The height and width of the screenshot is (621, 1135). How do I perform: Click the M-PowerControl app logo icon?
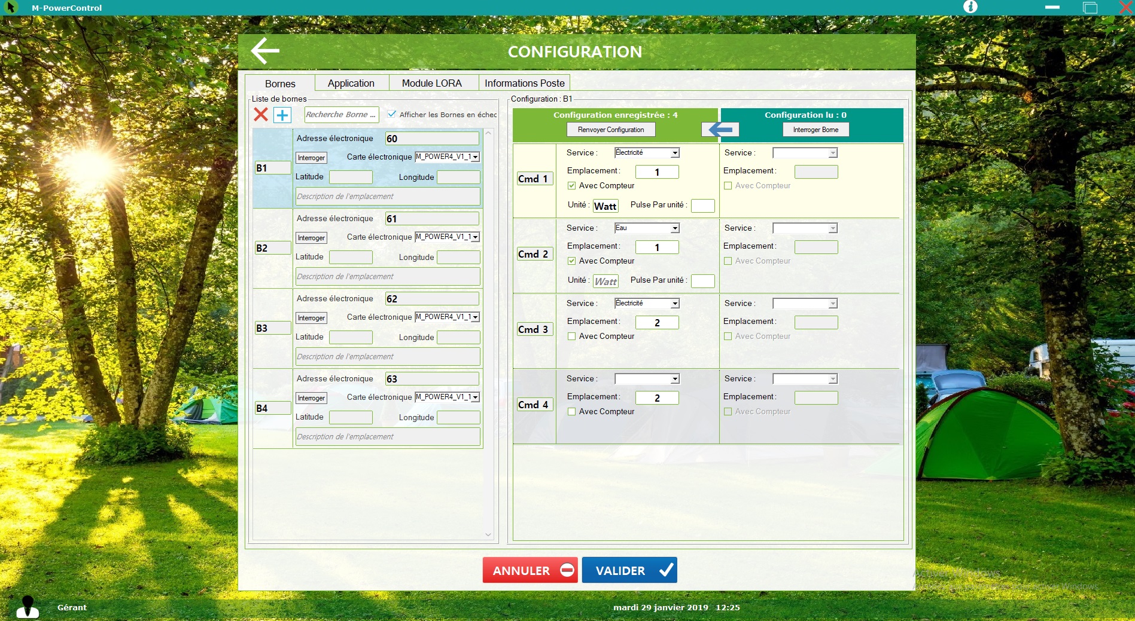11,7
